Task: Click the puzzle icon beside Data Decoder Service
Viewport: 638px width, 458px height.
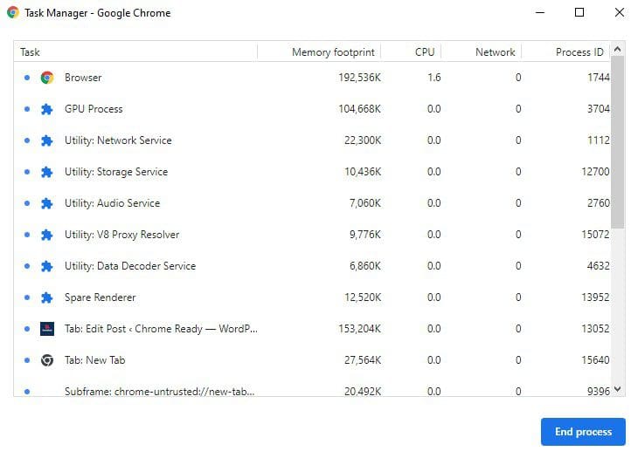Action: [47, 266]
